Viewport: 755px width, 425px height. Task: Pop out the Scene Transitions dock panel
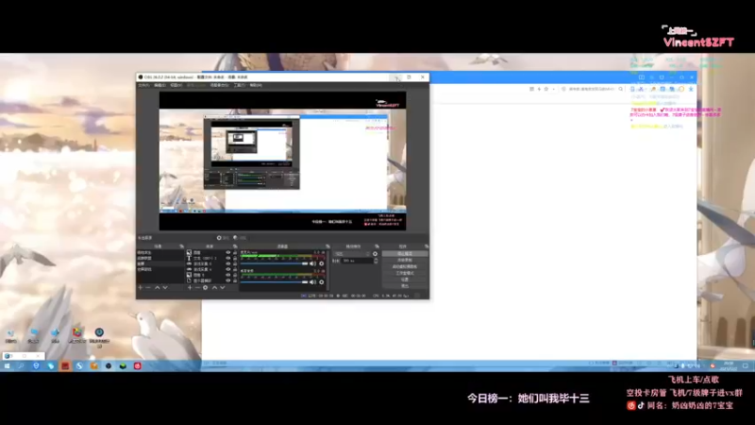pyautogui.click(x=377, y=246)
